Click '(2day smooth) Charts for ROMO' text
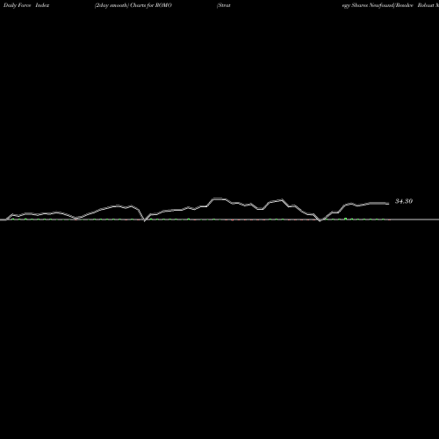Image resolution: width=439 pixels, height=439 pixels. coord(133,5)
